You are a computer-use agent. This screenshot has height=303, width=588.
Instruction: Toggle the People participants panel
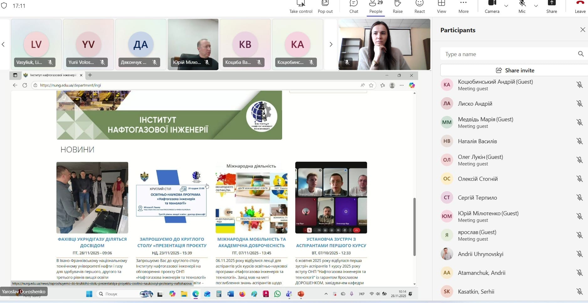375,6
